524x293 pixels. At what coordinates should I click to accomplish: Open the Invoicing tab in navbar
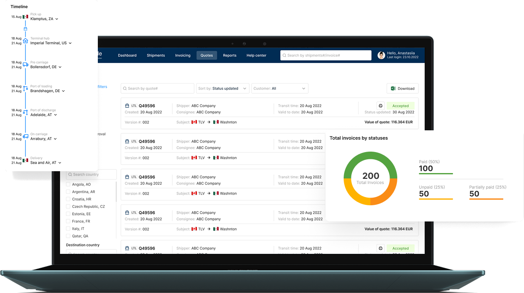click(x=182, y=55)
